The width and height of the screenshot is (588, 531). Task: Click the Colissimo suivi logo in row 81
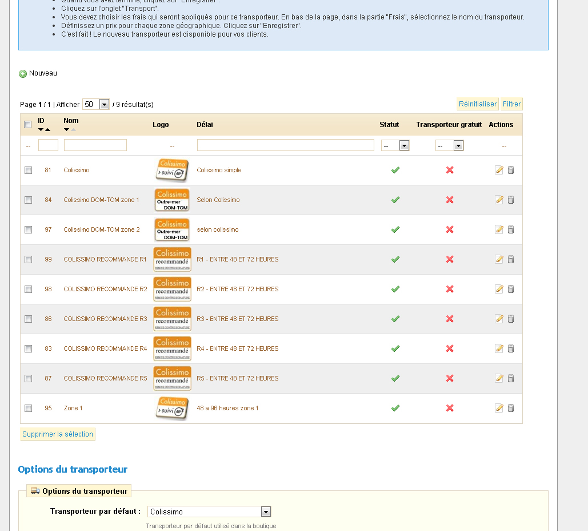pos(172,170)
